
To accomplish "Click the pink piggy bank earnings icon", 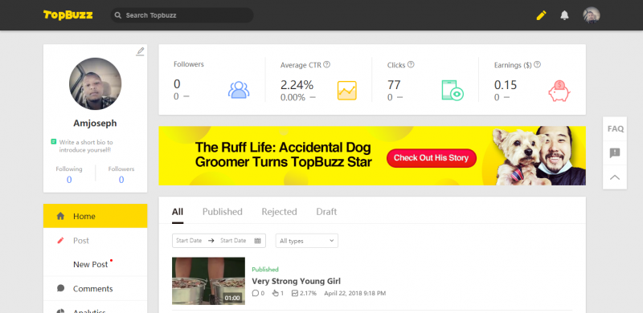I will [x=559, y=91].
